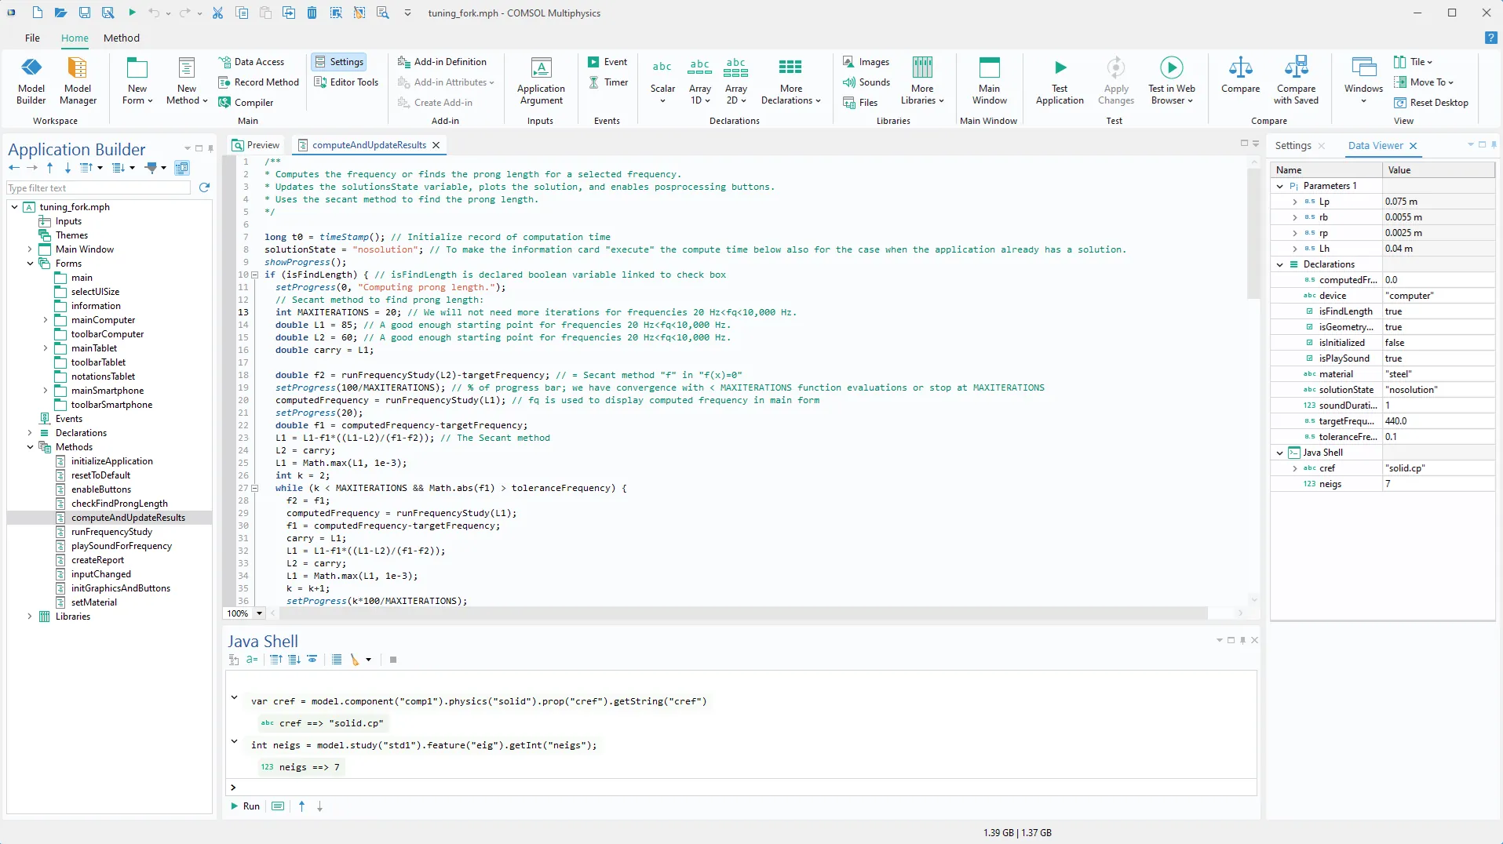Viewport: 1503px width, 844px height.
Task: Open the Model Builder workspace
Action: 31,81
